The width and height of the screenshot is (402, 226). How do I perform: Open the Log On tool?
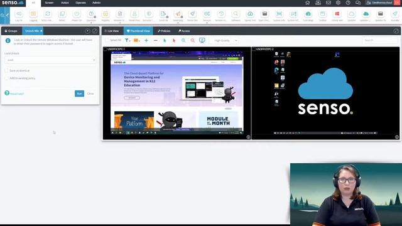click(x=19, y=15)
